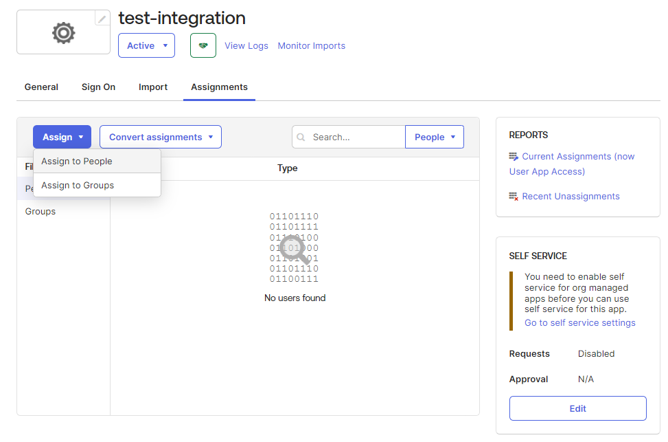Switch to the Sign On tab

pyautogui.click(x=98, y=87)
